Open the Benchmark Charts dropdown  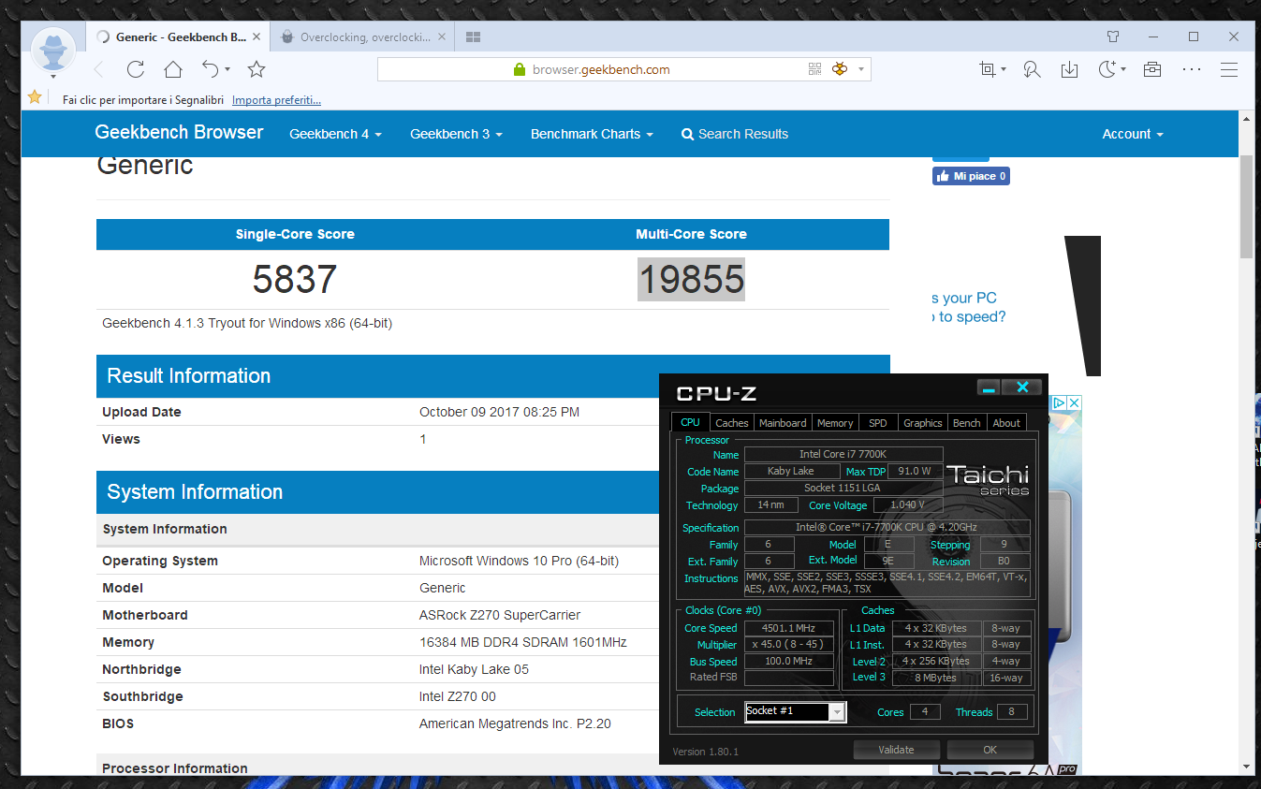tap(592, 134)
